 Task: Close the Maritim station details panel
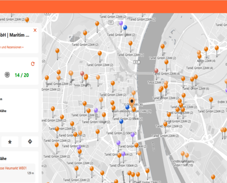point(35,30)
